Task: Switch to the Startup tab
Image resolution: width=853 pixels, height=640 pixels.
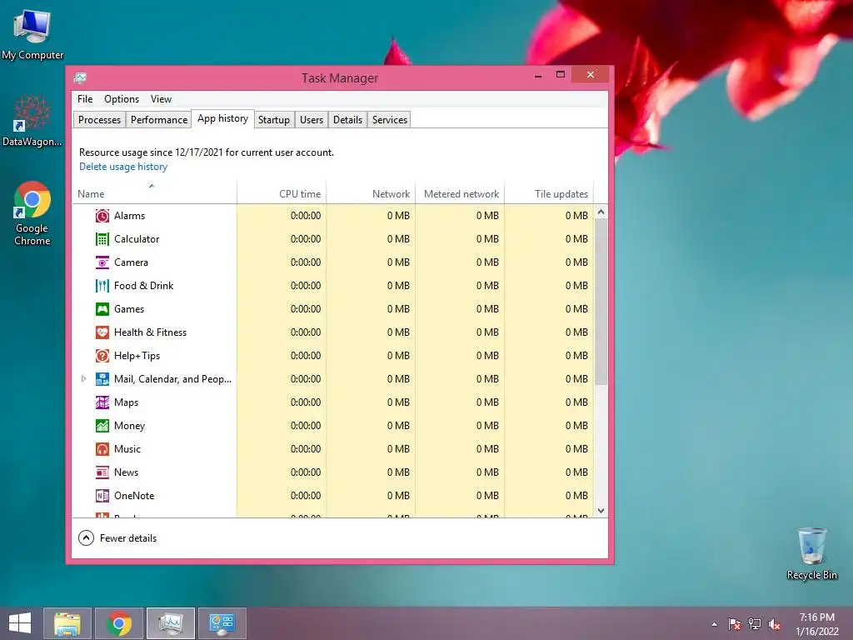Action: tap(273, 120)
